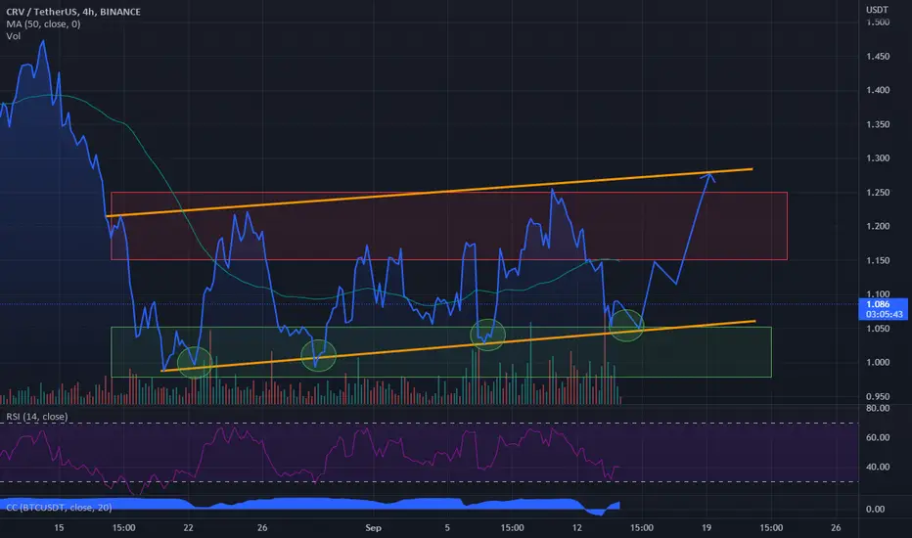Viewport: 912px width, 538px height.
Task: Click the USDT currency label on price axis
Action: (x=877, y=10)
